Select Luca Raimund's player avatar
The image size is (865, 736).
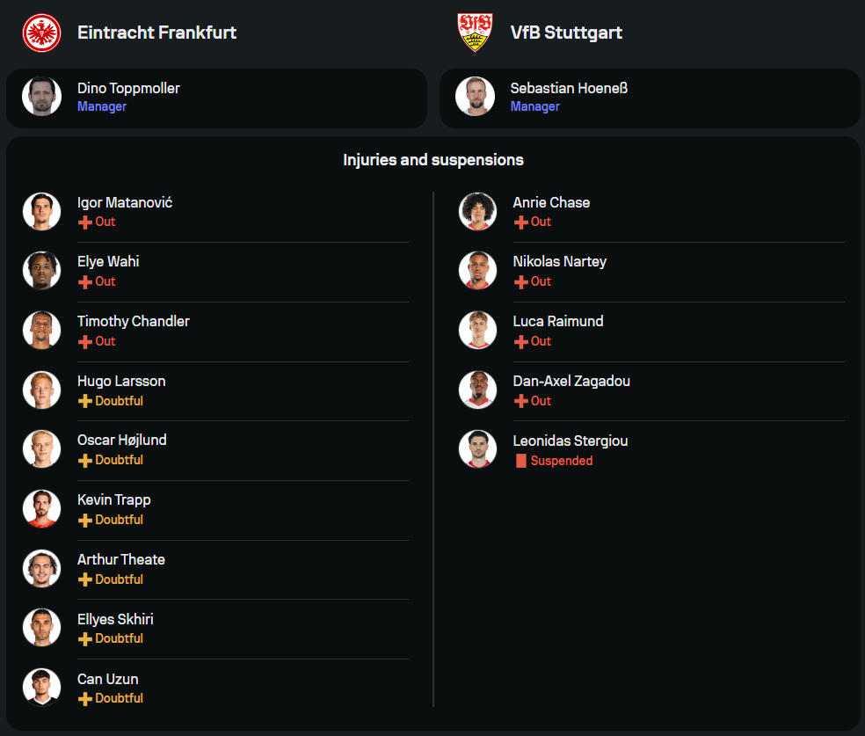477,330
